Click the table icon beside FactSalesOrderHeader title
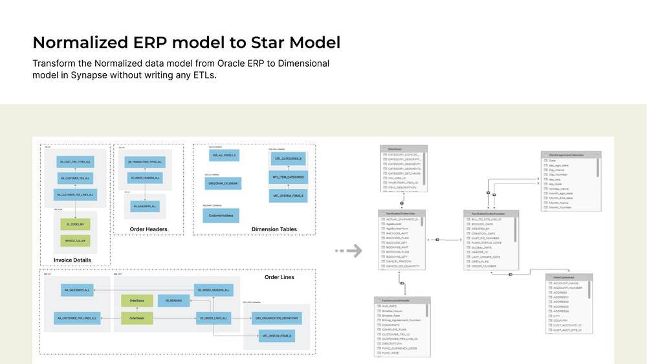 point(468,214)
